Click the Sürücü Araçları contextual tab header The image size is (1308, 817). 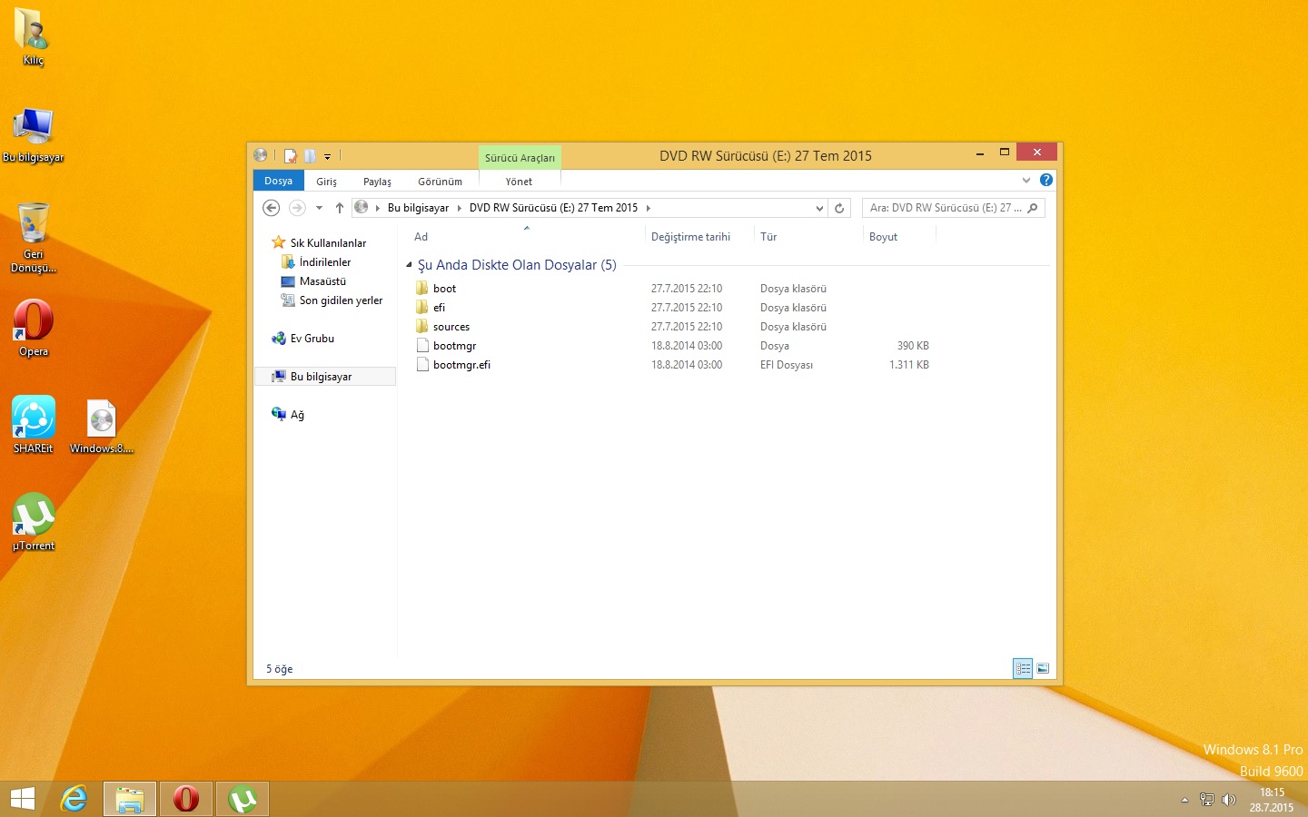coord(520,158)
